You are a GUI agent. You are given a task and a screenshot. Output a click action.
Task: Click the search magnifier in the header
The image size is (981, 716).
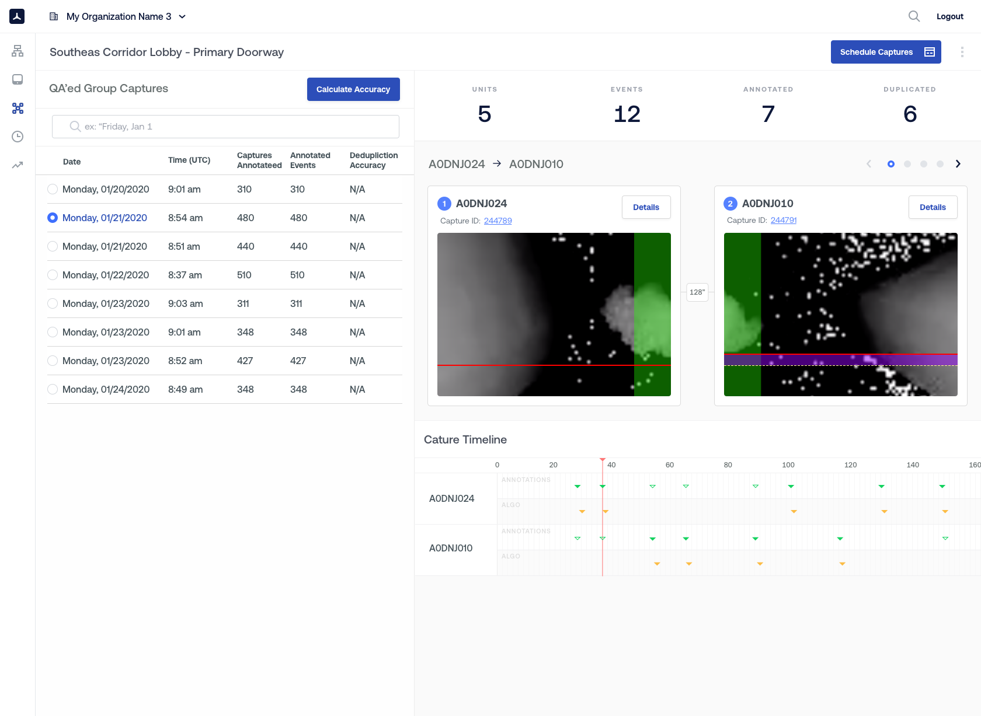[x=914, y=16]
